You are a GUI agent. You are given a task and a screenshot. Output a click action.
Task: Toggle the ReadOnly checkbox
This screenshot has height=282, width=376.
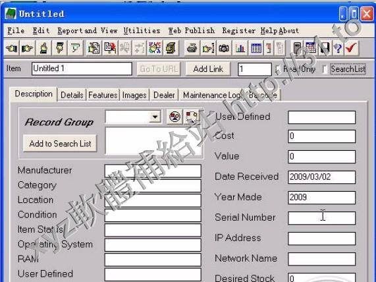278,69
